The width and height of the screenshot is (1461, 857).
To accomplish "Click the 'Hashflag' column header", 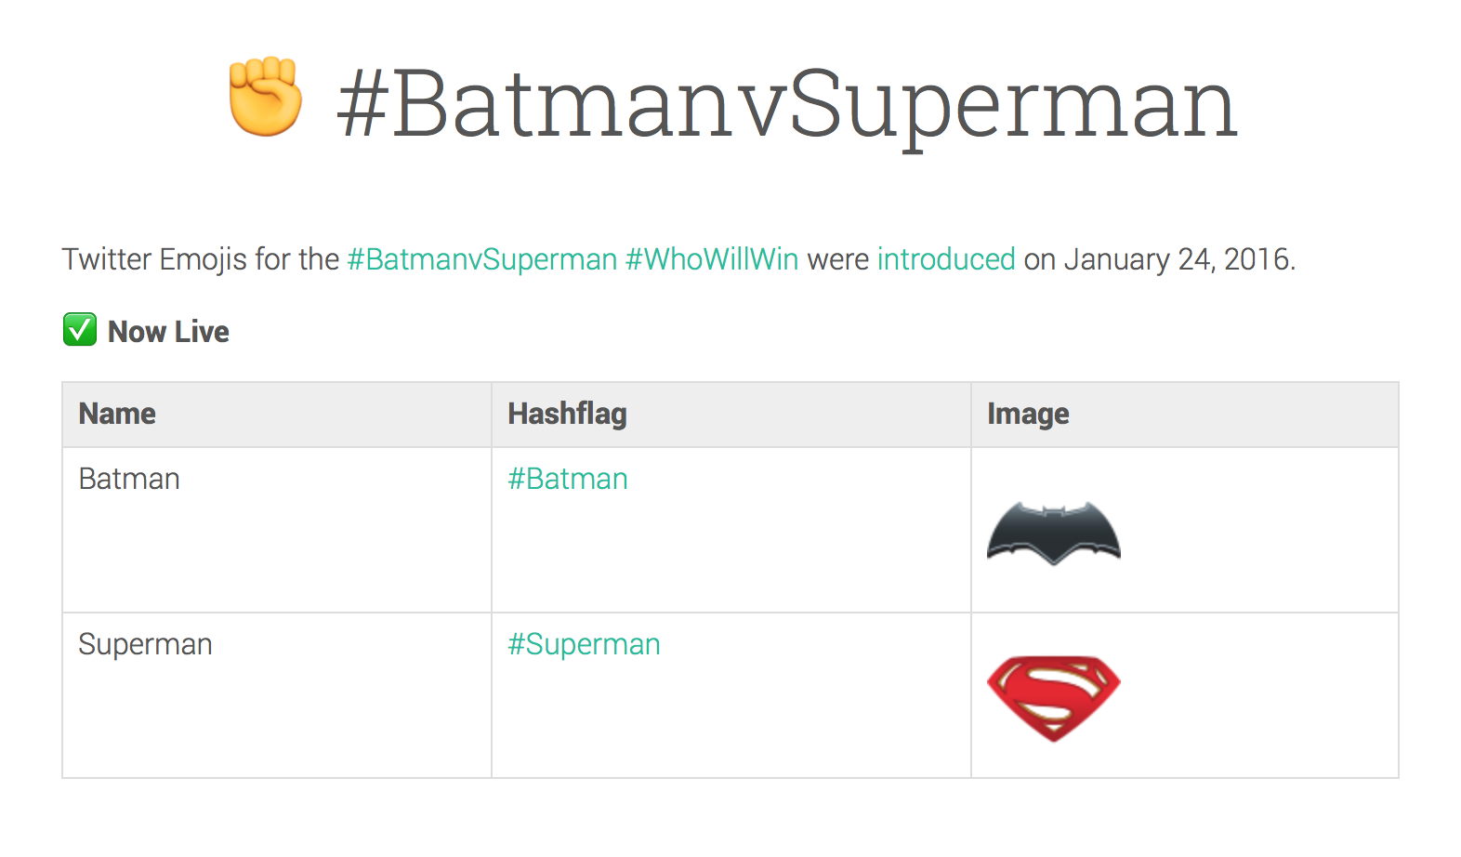I will coord(567,414).
